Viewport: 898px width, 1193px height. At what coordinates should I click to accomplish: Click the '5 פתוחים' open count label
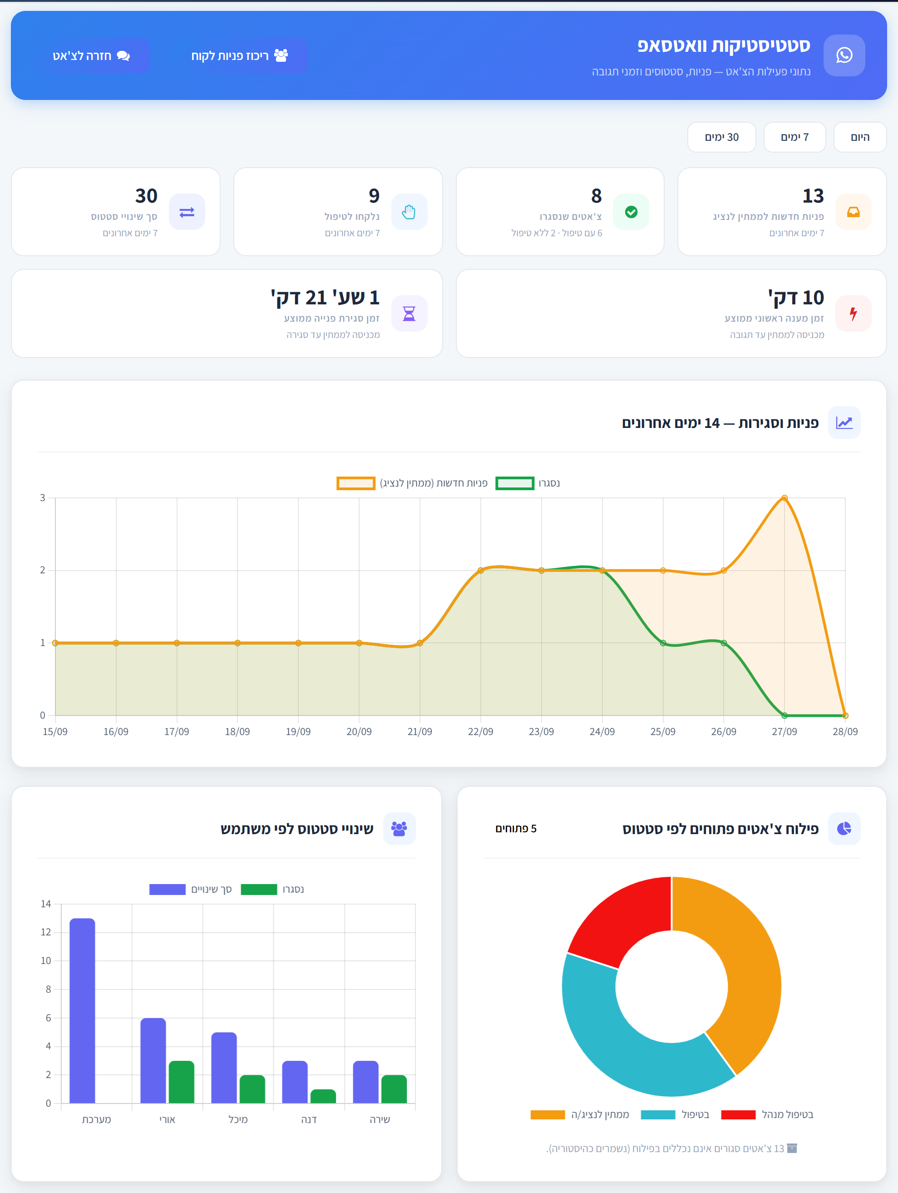click(516, 828)
